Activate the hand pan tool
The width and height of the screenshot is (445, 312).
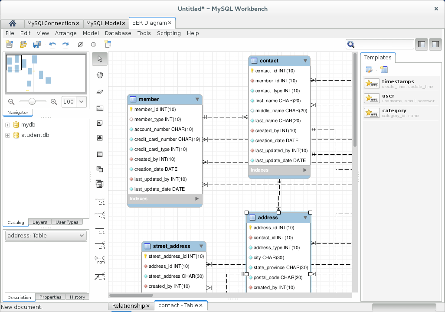click(x=100, y=74)
